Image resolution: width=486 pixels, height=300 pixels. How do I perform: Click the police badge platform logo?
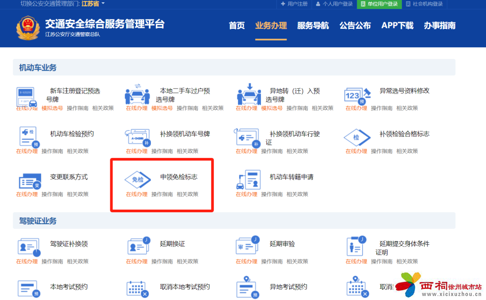(28, 28)
